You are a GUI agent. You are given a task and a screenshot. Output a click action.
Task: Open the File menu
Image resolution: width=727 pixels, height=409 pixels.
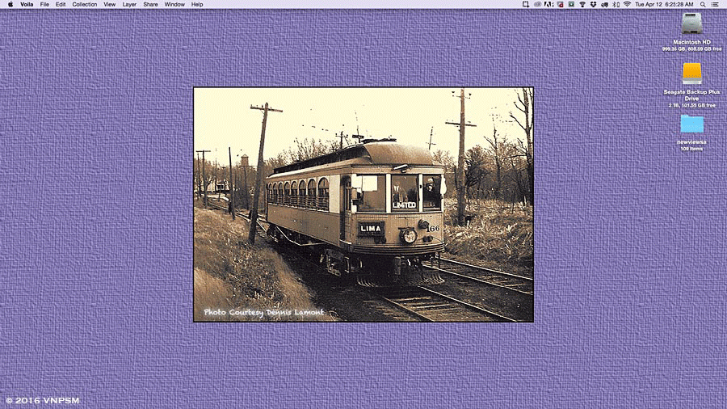coord(44,4)
